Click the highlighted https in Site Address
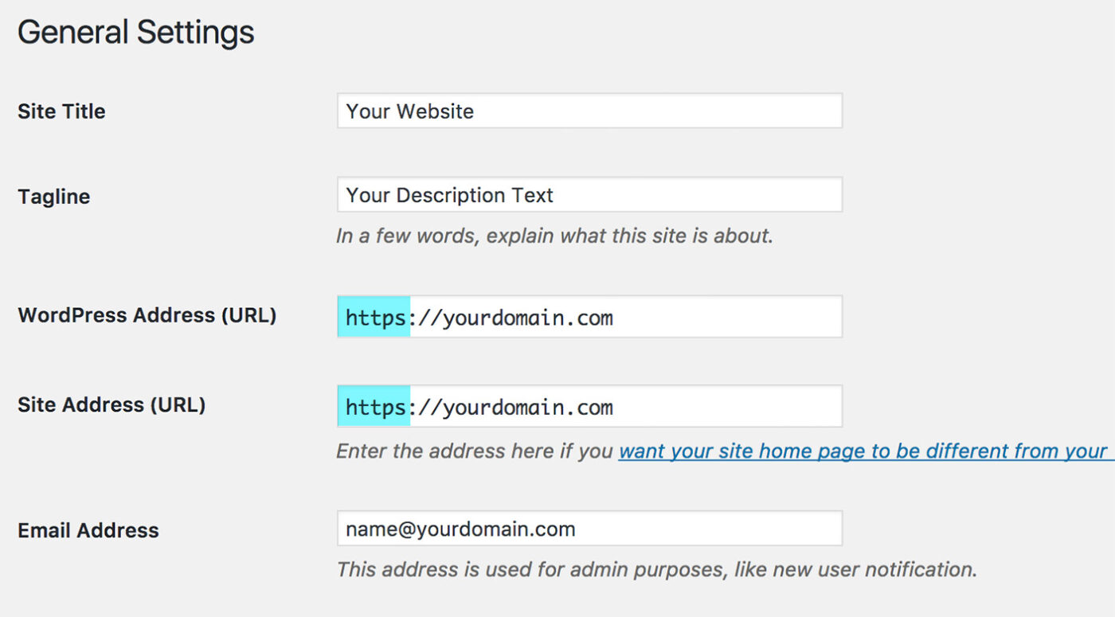Viewport: 1115px width, 617px height. point(373,407)
